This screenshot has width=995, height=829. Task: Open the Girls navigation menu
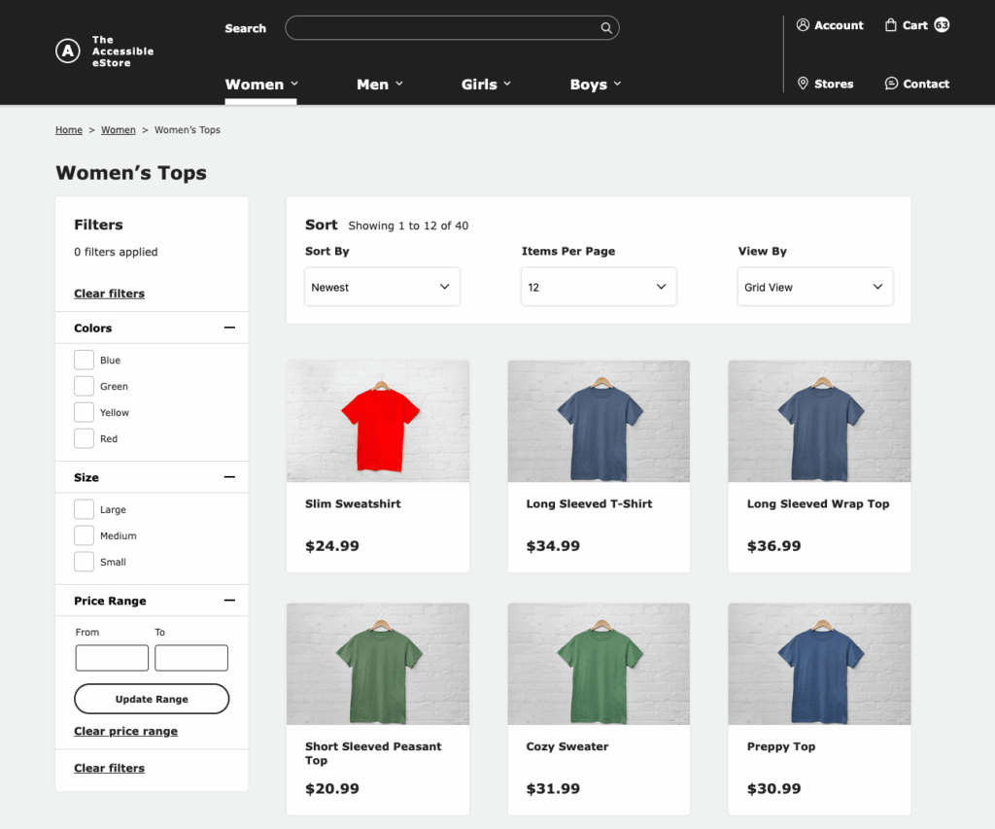(x=485, y=85)
